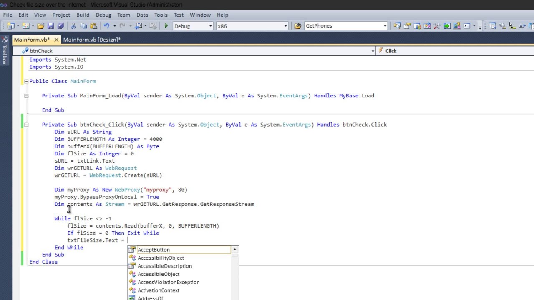Image resolution: width=534 pixels, height=300 pixels.
Task: Start debugging with the green play icon
Action: 166,26
